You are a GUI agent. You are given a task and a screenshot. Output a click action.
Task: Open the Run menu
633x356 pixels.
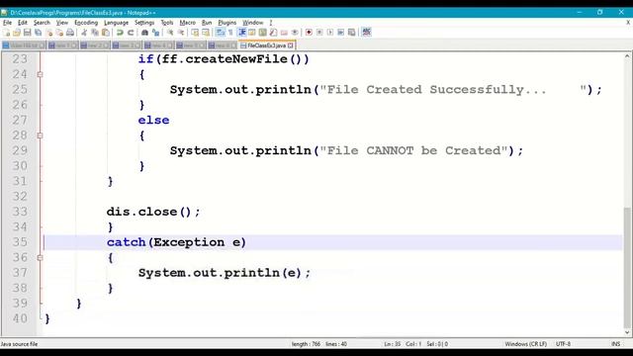point(207,23)
